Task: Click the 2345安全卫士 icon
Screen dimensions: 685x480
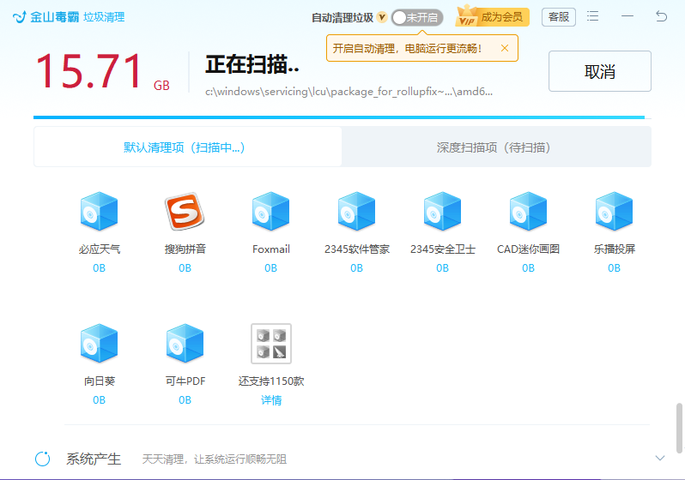Action: coord(442,212)
